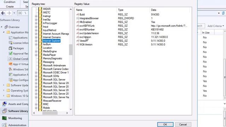Click the License Information icon

(x=10, y=43)
